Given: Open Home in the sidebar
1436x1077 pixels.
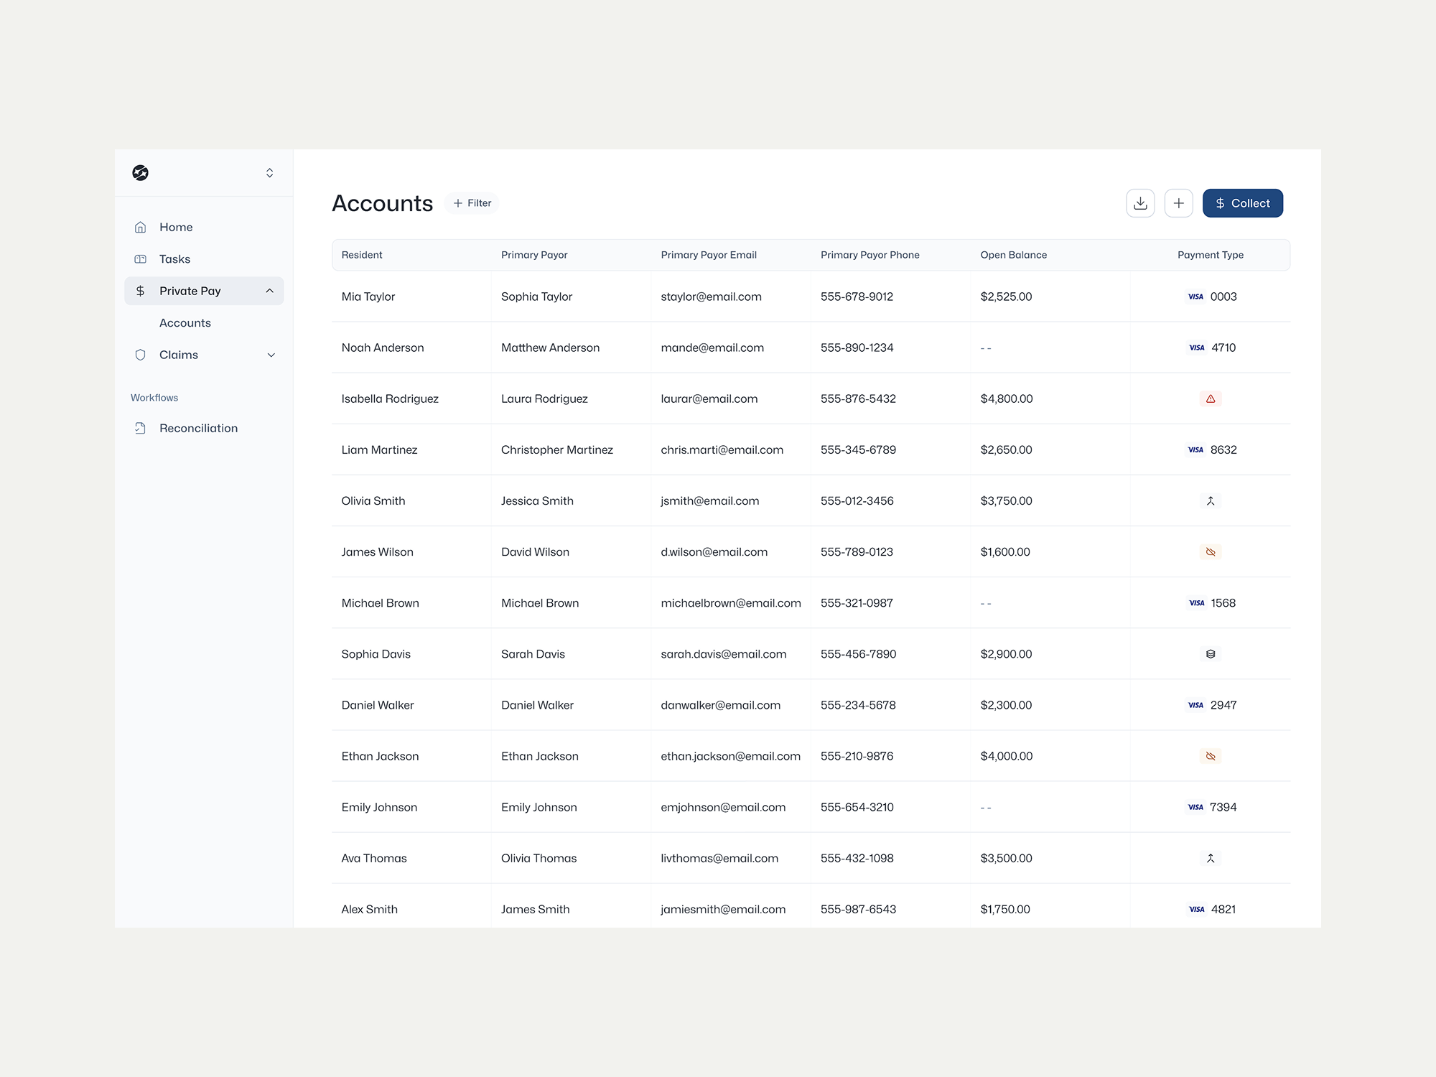Looking at the screenshot, I should coord(176,227).
